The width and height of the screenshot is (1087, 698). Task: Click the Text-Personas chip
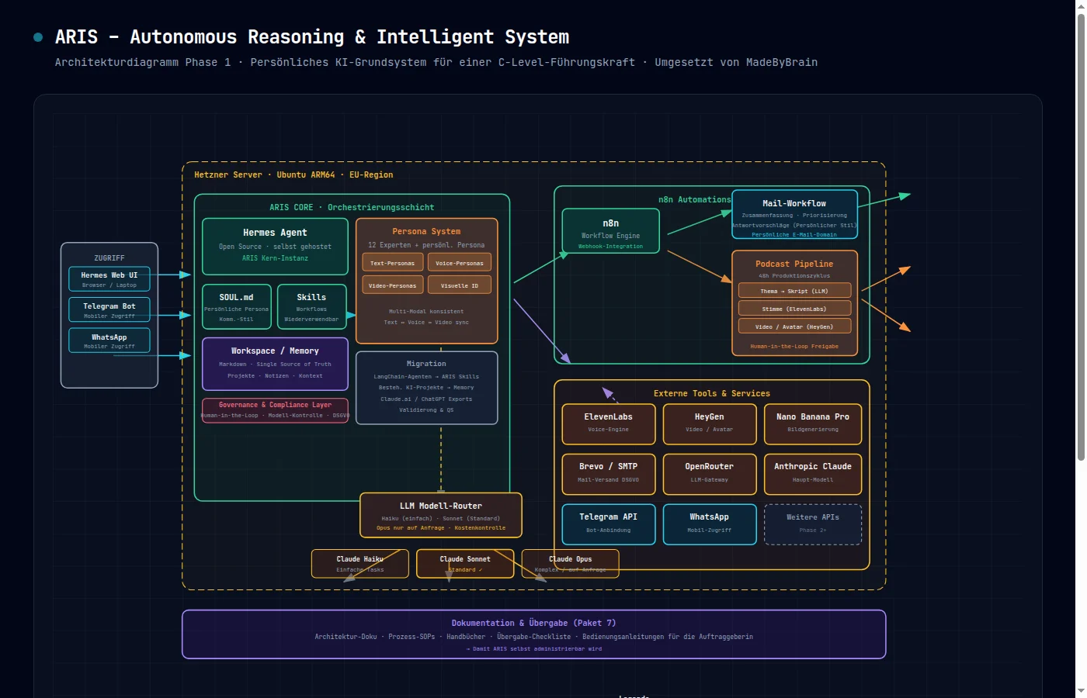coord(393,263)
